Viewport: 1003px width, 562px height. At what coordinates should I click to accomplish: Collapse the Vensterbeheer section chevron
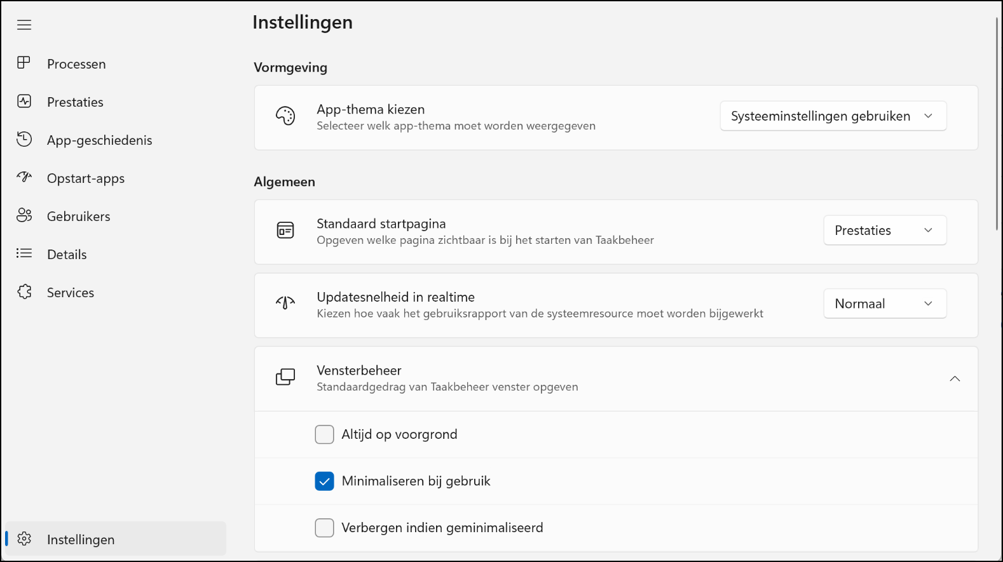tap(955, 378)
